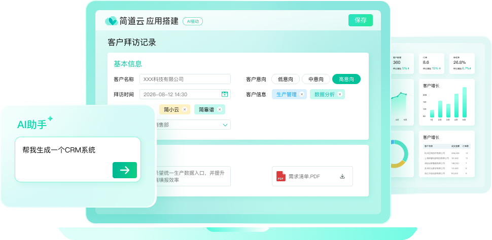This screenshot has width=492, height=240.
Task: Remove the 数据分析 tag via its x
Action: [339, 94]
